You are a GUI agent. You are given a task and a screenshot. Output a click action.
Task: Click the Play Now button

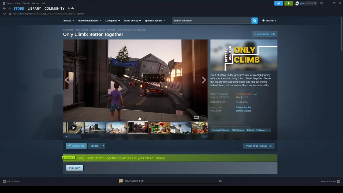point(75,168)
